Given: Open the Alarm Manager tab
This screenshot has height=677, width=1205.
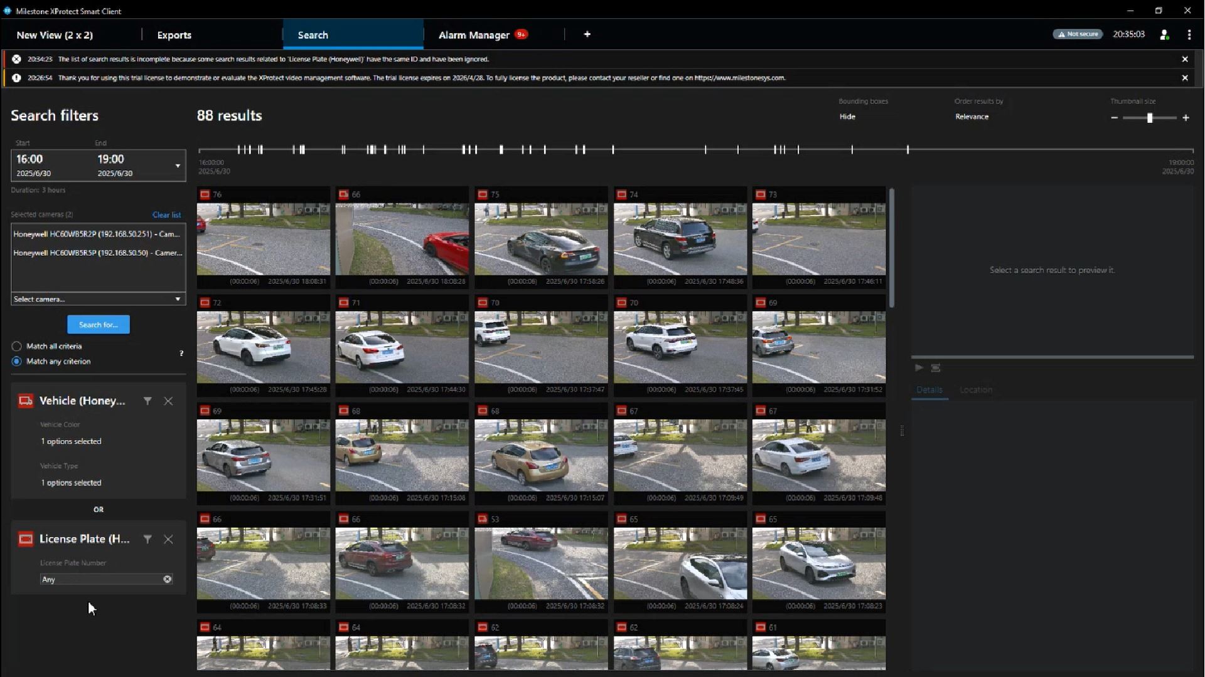Looking at the screenshot, I should pos(474,35).
